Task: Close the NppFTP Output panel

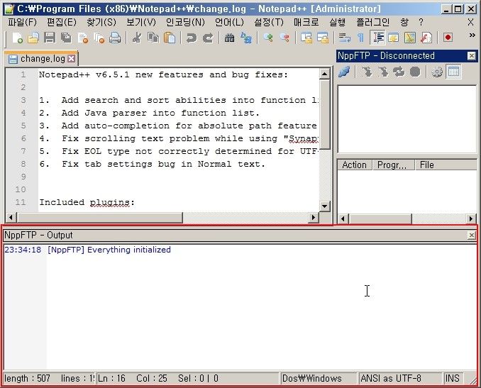Action: (x=472, y=235)
